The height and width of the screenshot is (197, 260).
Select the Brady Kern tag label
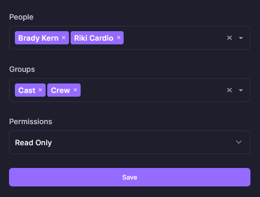click(38, 38)
